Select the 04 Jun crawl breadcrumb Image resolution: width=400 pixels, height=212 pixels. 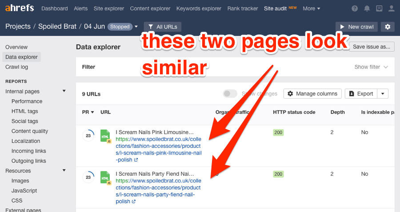tap(94, 27)
